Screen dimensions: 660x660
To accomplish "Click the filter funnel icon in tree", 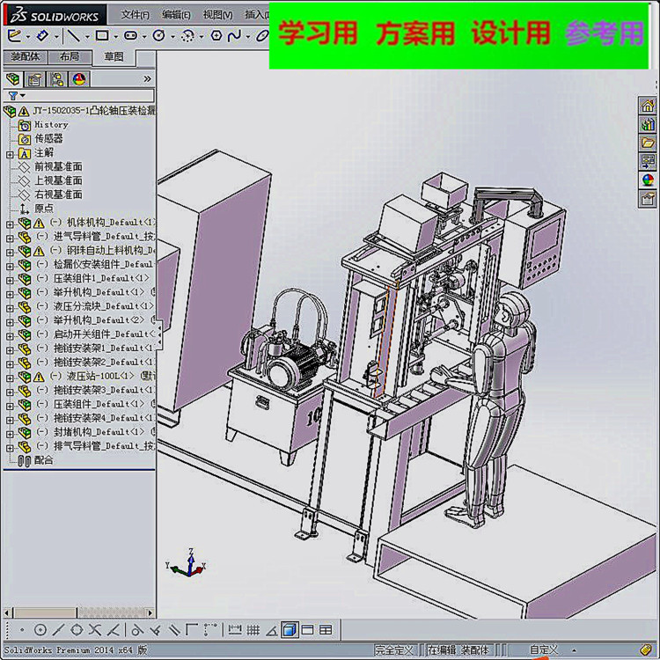I will 13,96.
